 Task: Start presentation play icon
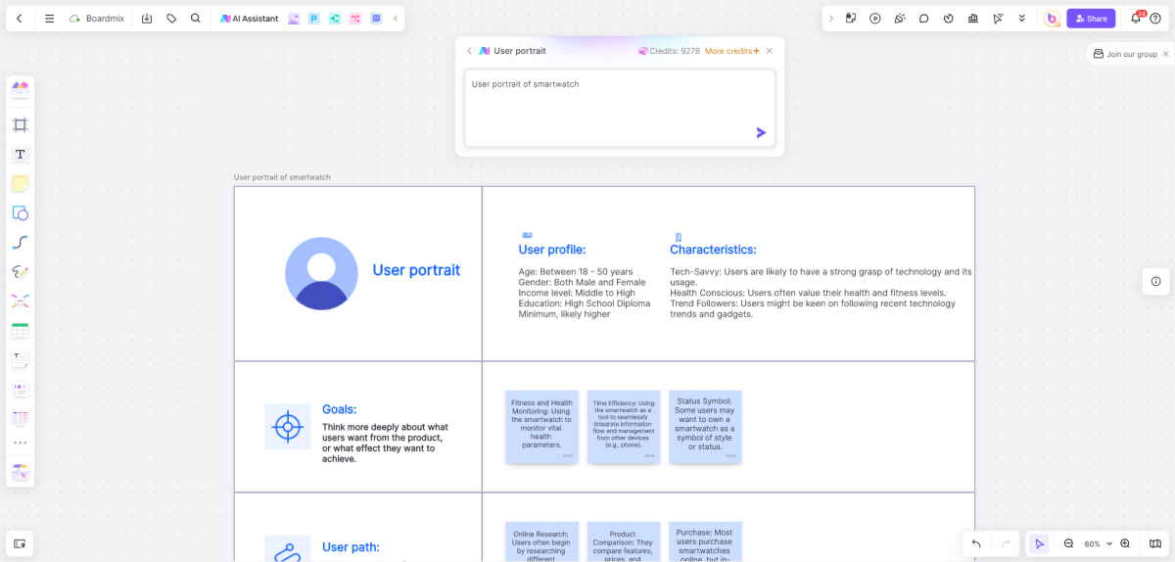click(x=874, y=19)
